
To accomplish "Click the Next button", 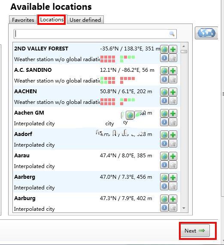I will [x=195, y=230].
